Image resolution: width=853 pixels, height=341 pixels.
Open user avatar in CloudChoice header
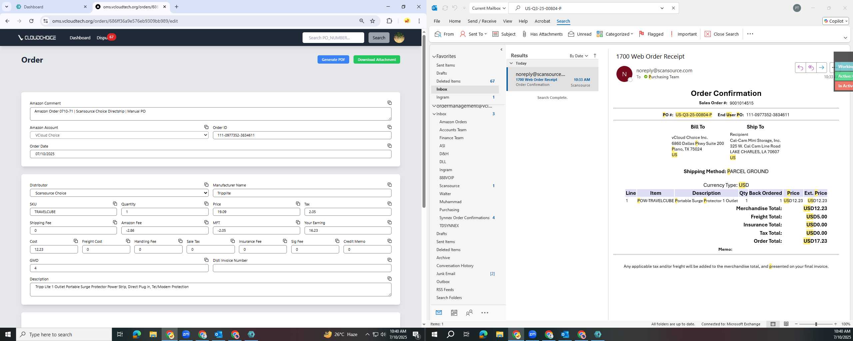pos(399,38)
